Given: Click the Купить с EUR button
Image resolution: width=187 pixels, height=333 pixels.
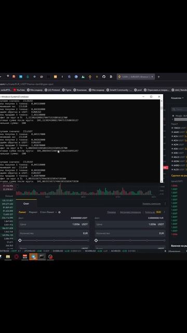Looking at the screenshot, I should (153, 212).
